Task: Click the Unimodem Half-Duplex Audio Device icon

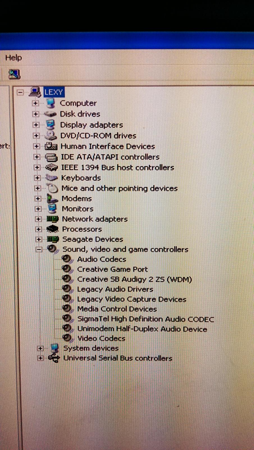Action: [x=67, y=328]
